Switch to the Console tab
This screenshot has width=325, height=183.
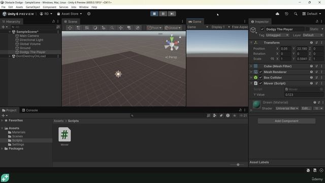[30, 110]
